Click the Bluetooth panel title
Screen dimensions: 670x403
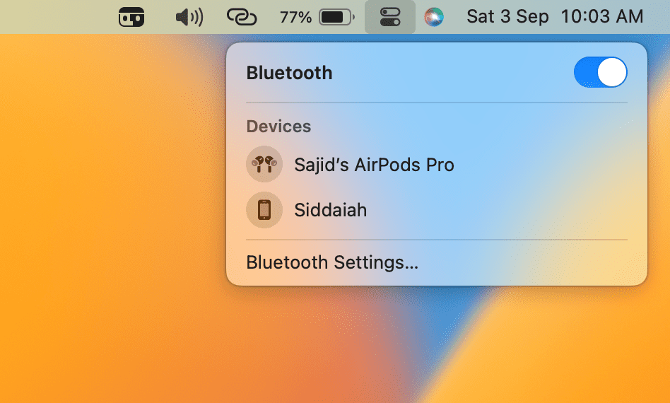point(289,73)
